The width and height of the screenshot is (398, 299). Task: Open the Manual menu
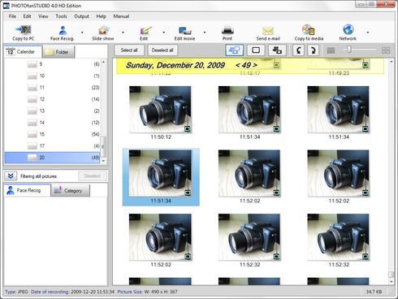[x=121, y=16]
